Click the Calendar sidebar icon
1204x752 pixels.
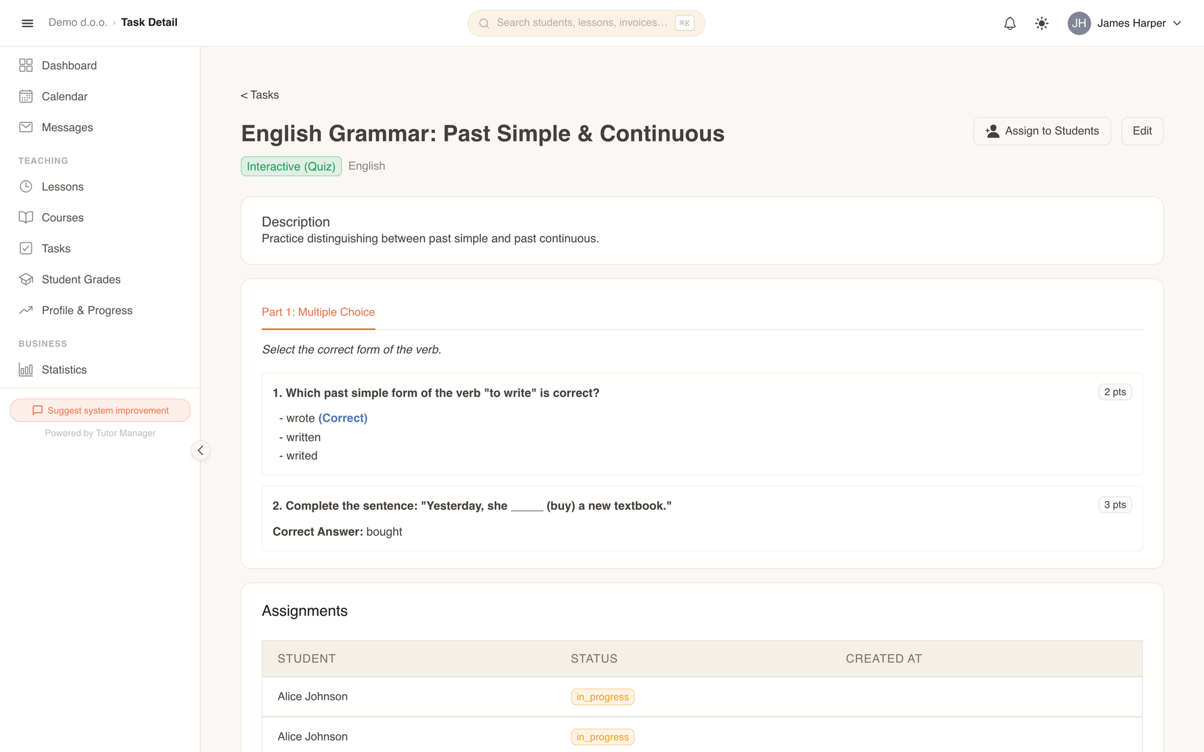pos(26,96)
